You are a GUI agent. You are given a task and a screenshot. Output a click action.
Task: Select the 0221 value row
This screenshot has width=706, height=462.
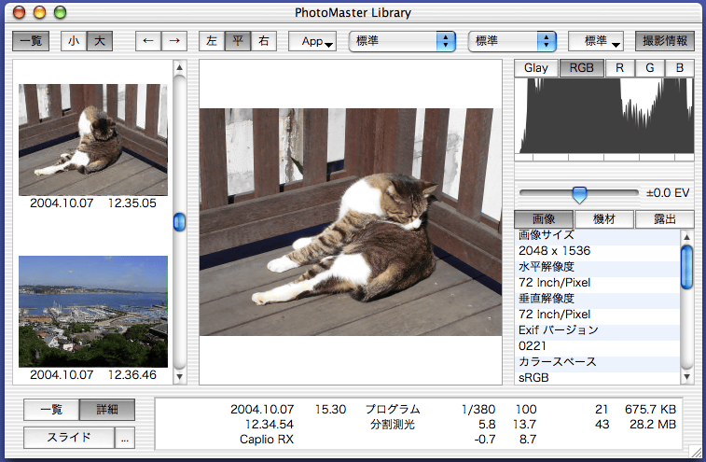[x=597, y=346]
